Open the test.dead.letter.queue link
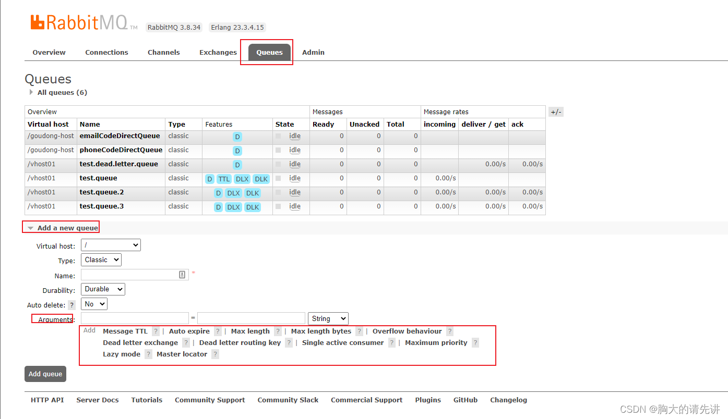 coord(118,164)
